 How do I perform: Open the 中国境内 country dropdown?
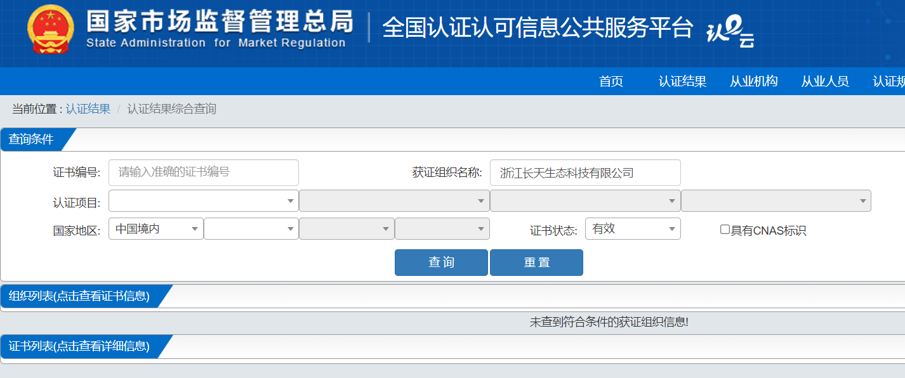[156, 228]
